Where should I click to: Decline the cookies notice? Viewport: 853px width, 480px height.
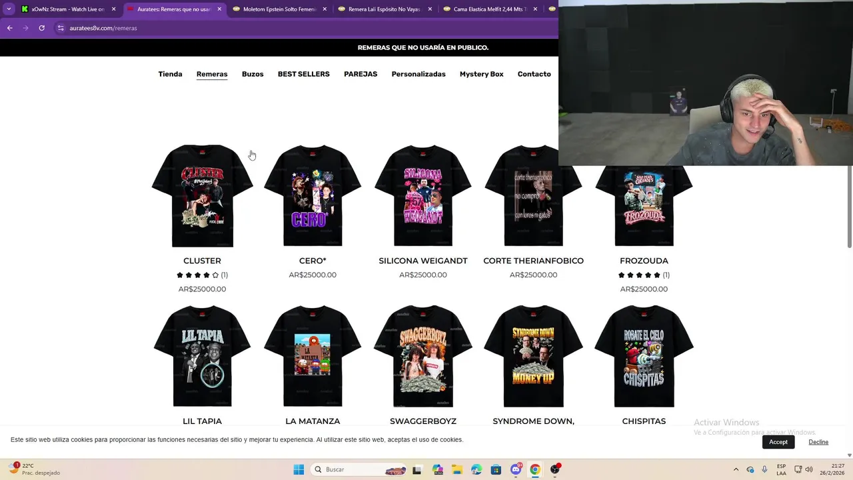(818, 442)
